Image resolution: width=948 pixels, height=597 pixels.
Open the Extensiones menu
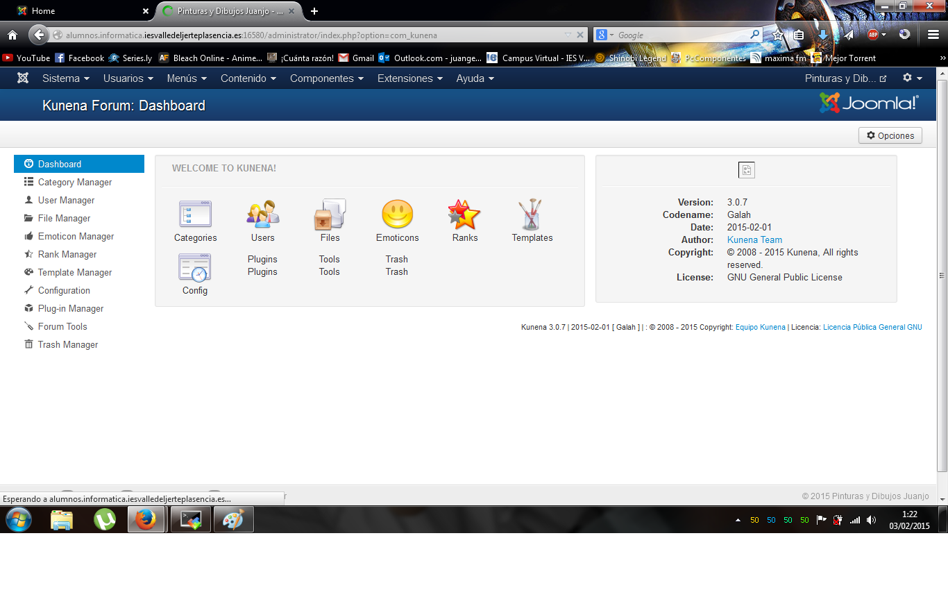409,78
